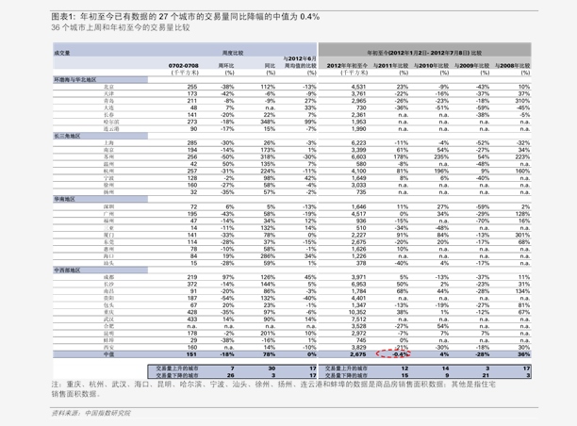
Task: Click the left 交易量上升的城市 summary label
Action: tap(177, 369)
